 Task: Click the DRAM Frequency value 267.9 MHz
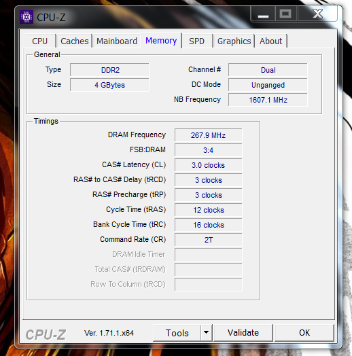pos(209,135)
